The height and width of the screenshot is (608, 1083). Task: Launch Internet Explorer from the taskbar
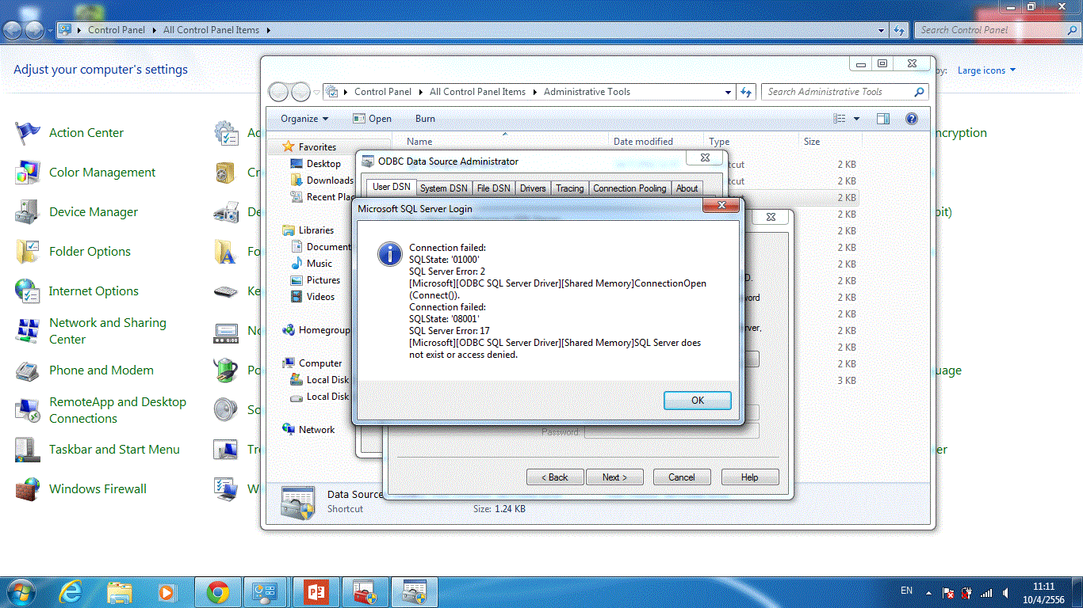coord(71,591)
